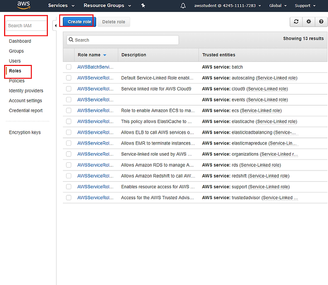Screen dimensions: 328x285
Task: Open Roles in sidebar
Action: [15, 71]
